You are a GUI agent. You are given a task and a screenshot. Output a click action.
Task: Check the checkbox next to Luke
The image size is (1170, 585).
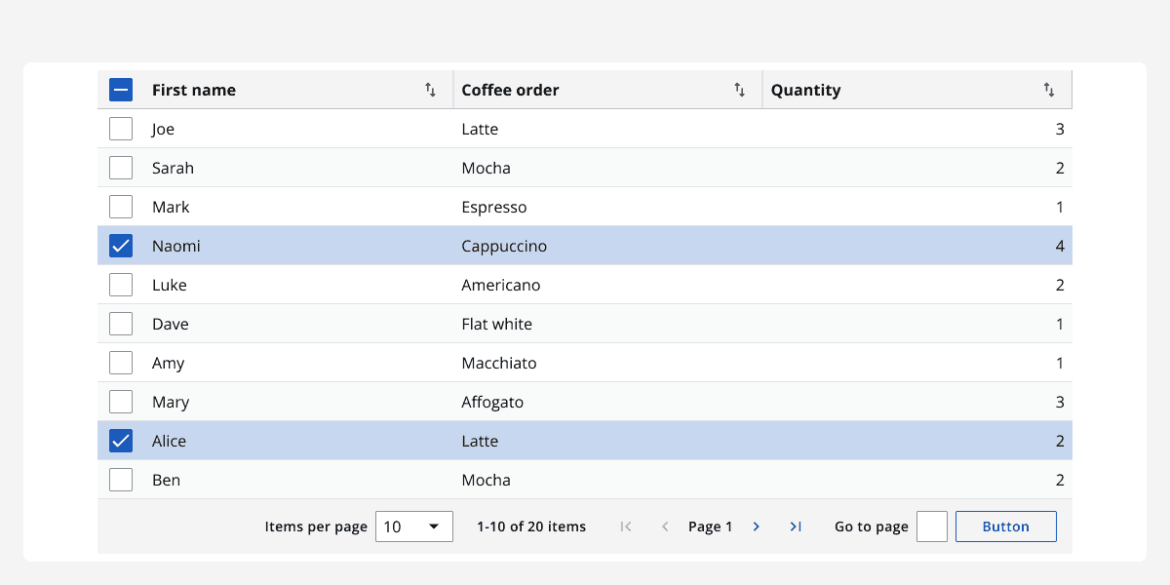(120, 284)
